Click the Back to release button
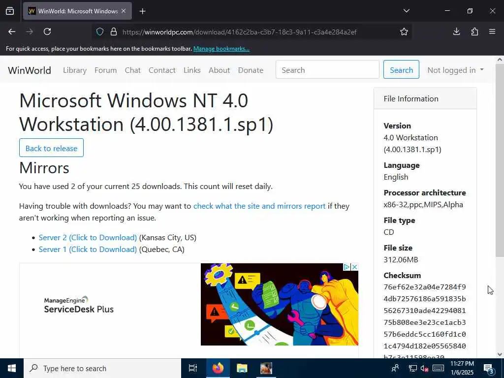Screen dimensions: 504x378 click(x=51, y=148)
